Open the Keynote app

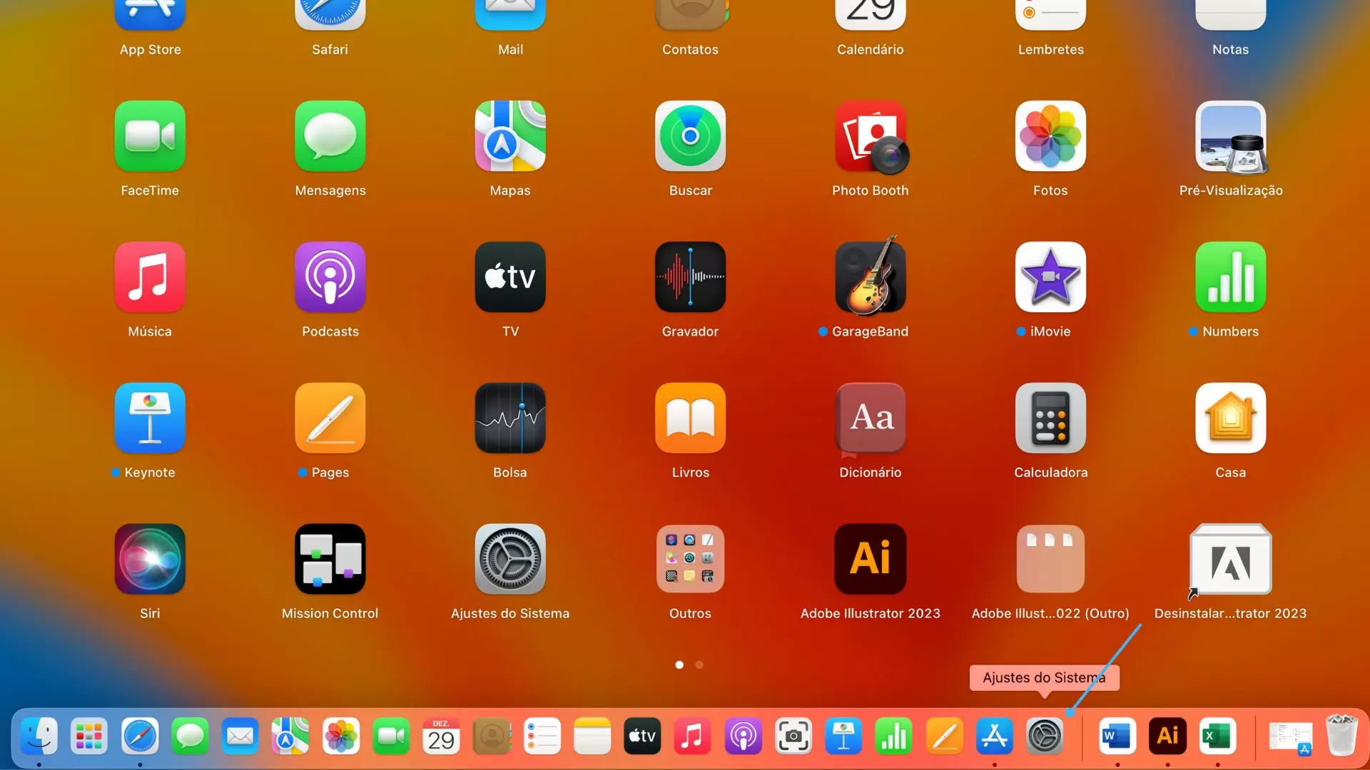[150, 418]
